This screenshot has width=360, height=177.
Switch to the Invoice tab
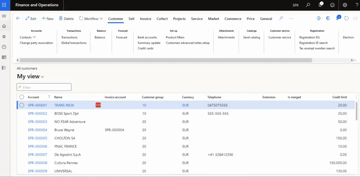point(146,19)
